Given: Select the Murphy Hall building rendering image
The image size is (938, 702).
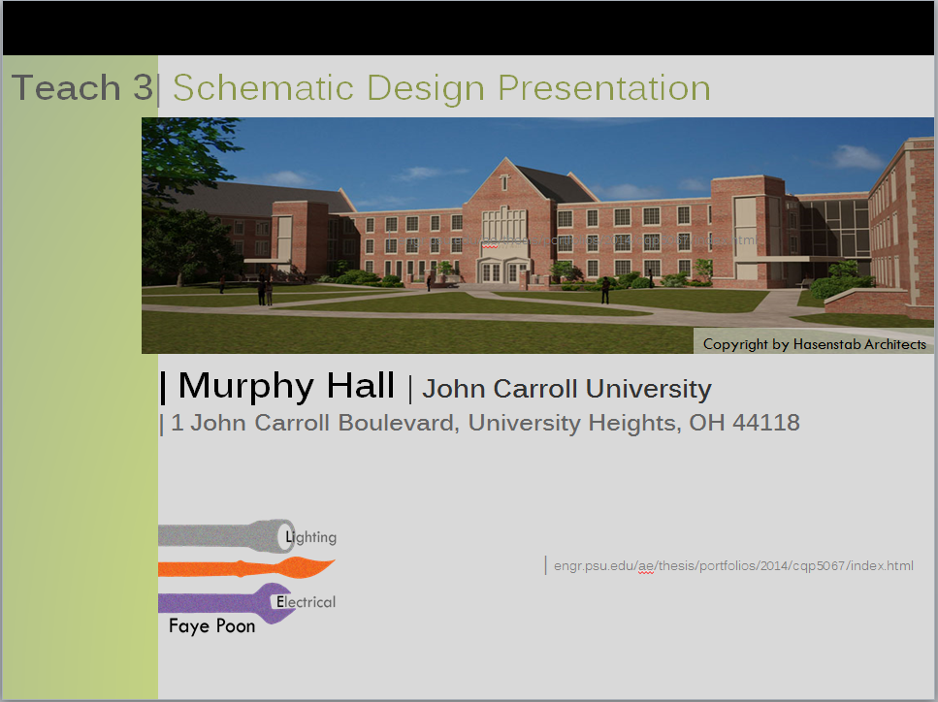Looking at the screenshot, I should point(537,235).
